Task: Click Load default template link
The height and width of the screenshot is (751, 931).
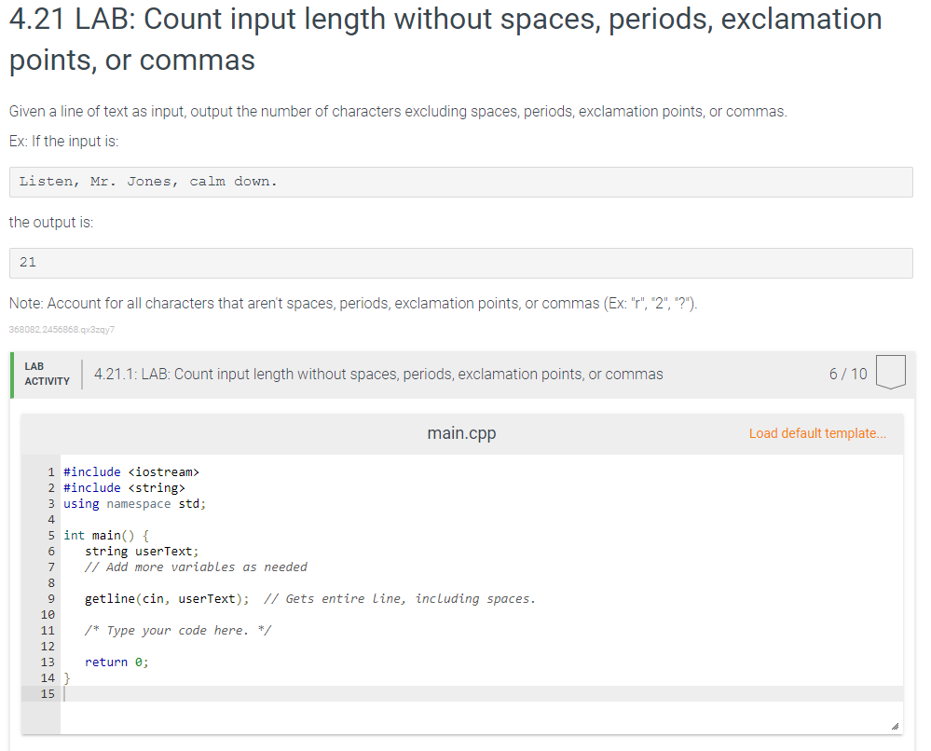Action: tap(817, 433)
